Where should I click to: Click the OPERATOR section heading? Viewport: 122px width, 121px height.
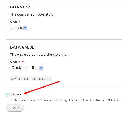(20, 7)
